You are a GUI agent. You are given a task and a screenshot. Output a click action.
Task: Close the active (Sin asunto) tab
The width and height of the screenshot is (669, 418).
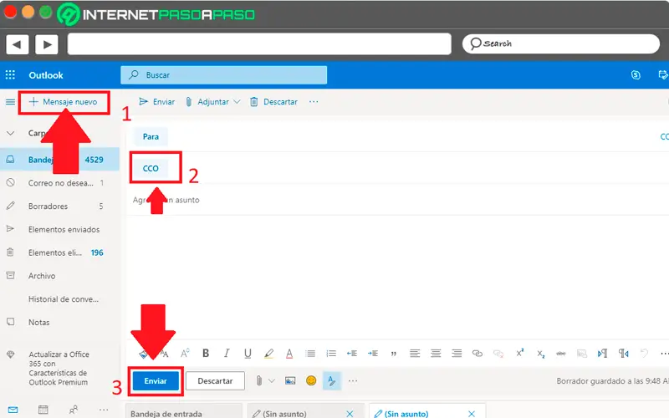click(x=472, y=414)
